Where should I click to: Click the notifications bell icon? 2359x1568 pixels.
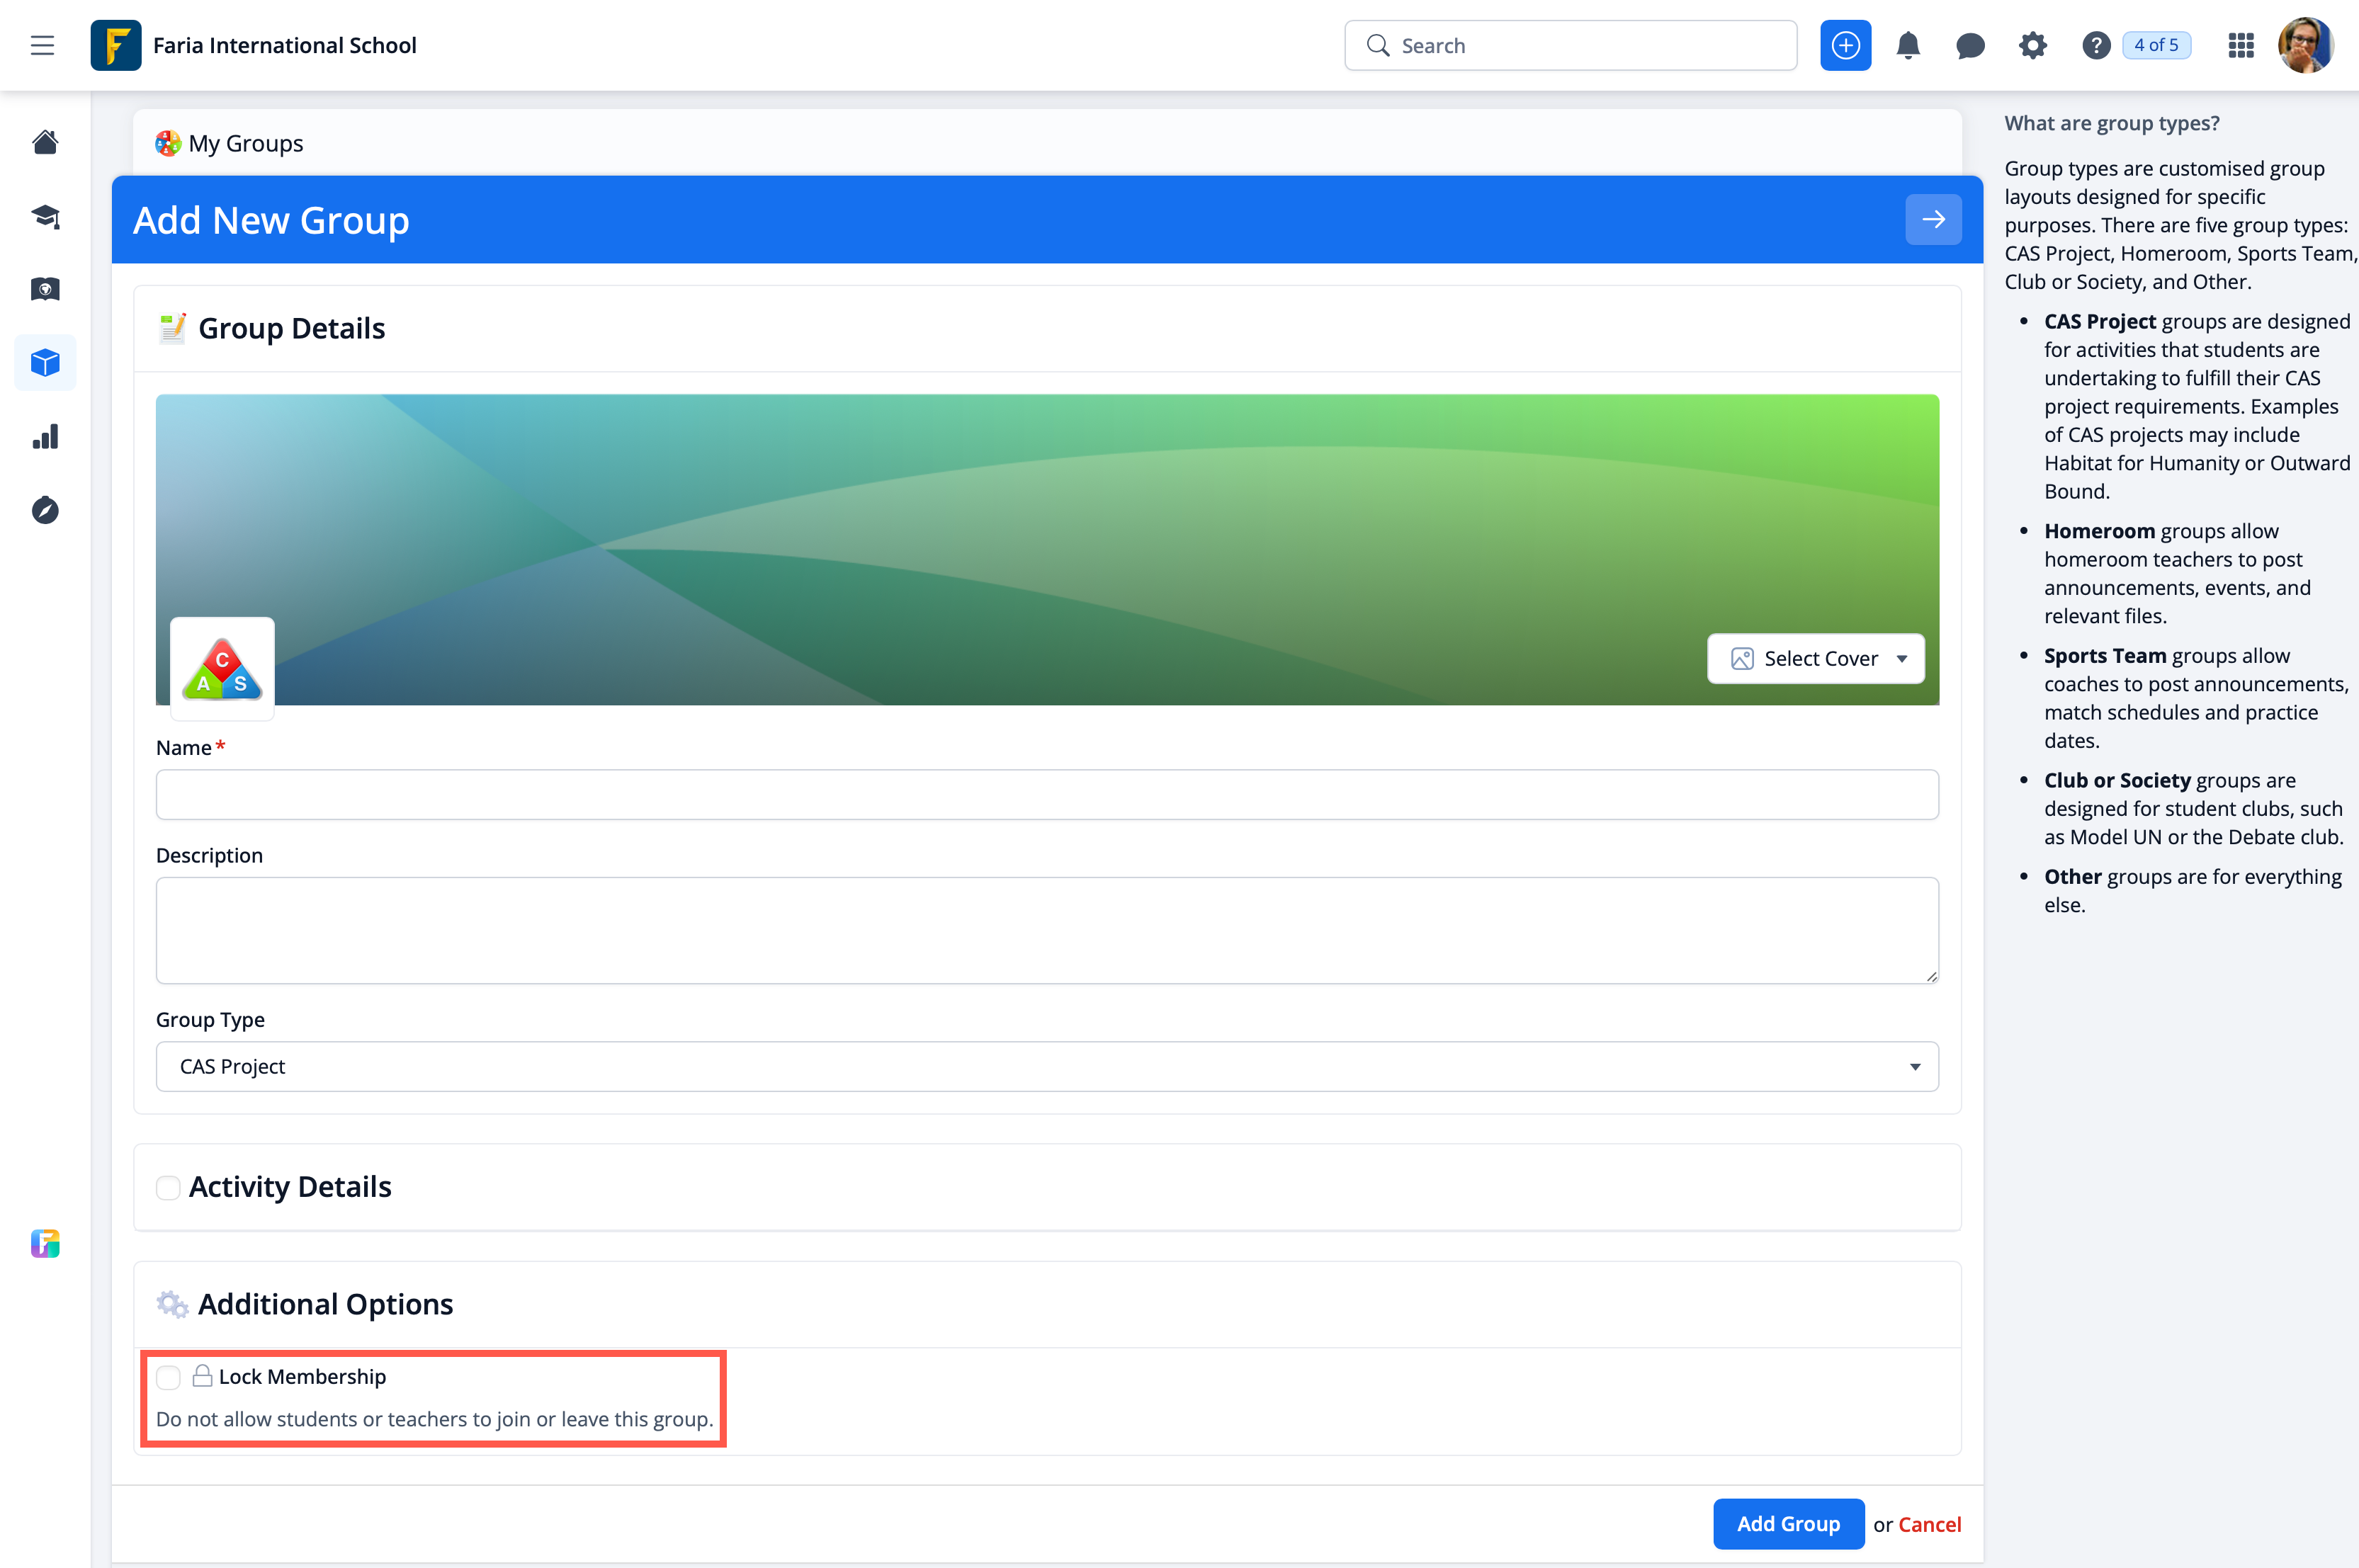click(1908, 45)
